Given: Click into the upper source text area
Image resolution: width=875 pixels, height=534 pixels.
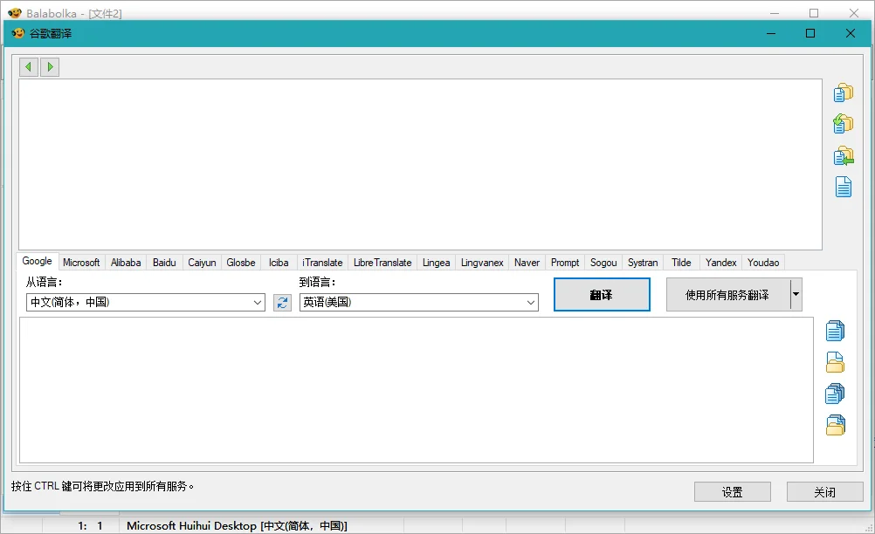Looking at the screenshot, I should 420,164.
